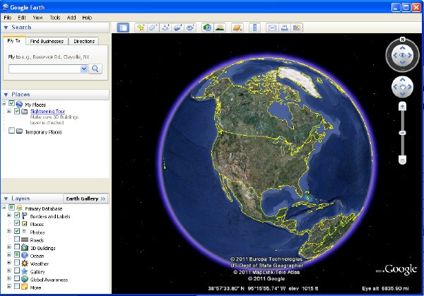The height and width of the screenshot is (296, 424).
Task: Click the Weather layer sun icon
Action: pos(25,263)
